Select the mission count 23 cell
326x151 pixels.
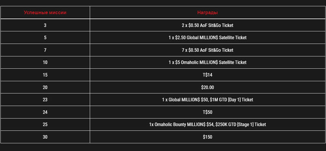[x=45, y=99]
